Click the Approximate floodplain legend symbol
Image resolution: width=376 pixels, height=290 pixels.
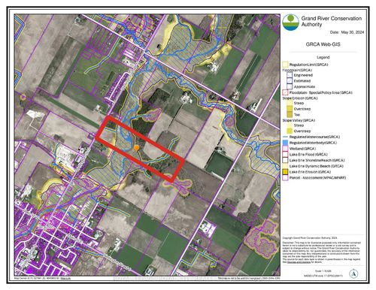[290, 86]
